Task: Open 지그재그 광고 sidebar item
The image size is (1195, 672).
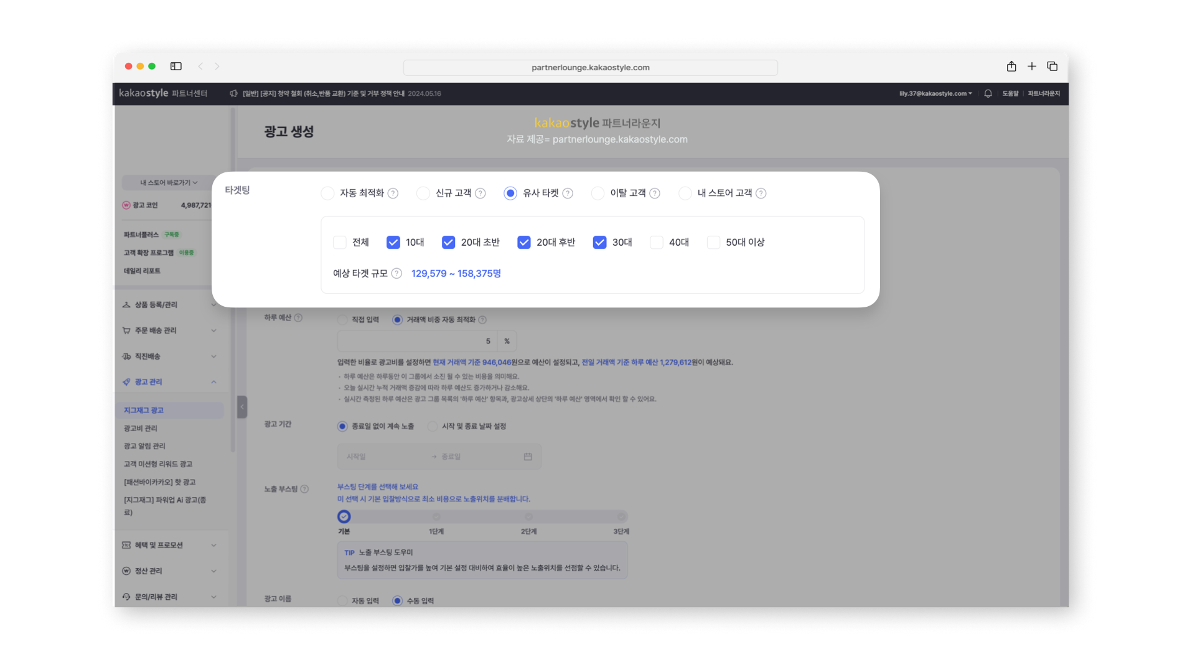Action: click(169, 411)
